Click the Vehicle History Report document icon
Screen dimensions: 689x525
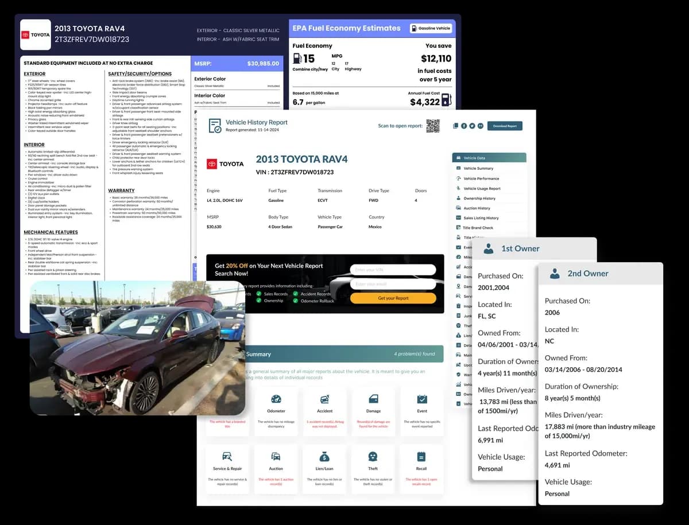[215, 126]
